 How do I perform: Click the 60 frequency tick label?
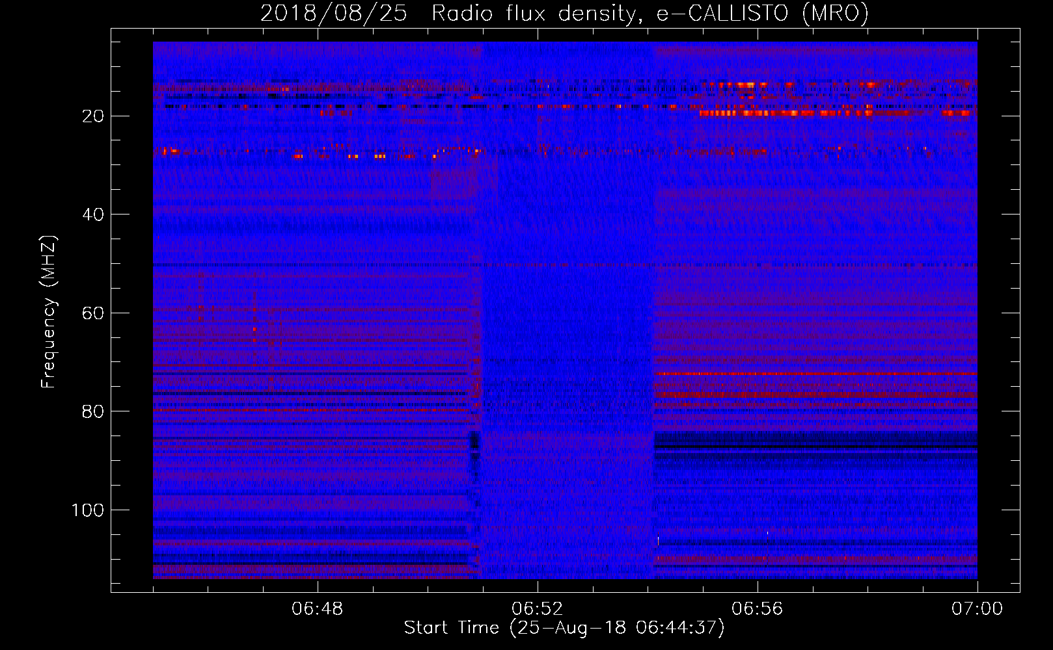[x=94, y=313]
